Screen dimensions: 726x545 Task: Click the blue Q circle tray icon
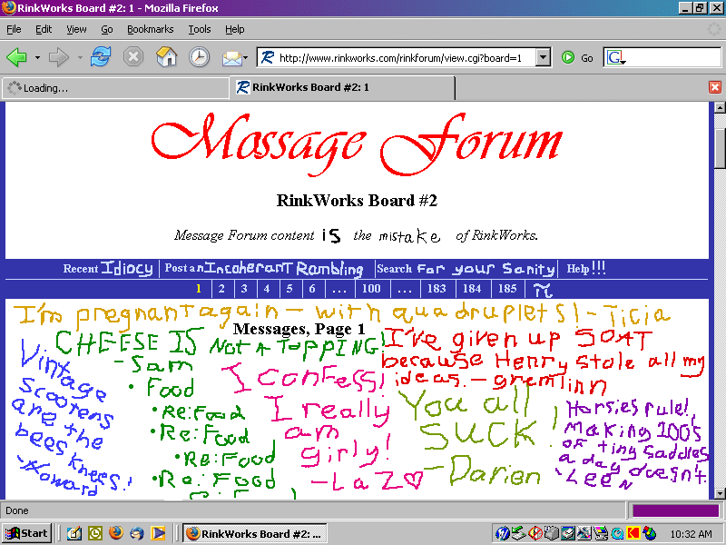point(617,534)
